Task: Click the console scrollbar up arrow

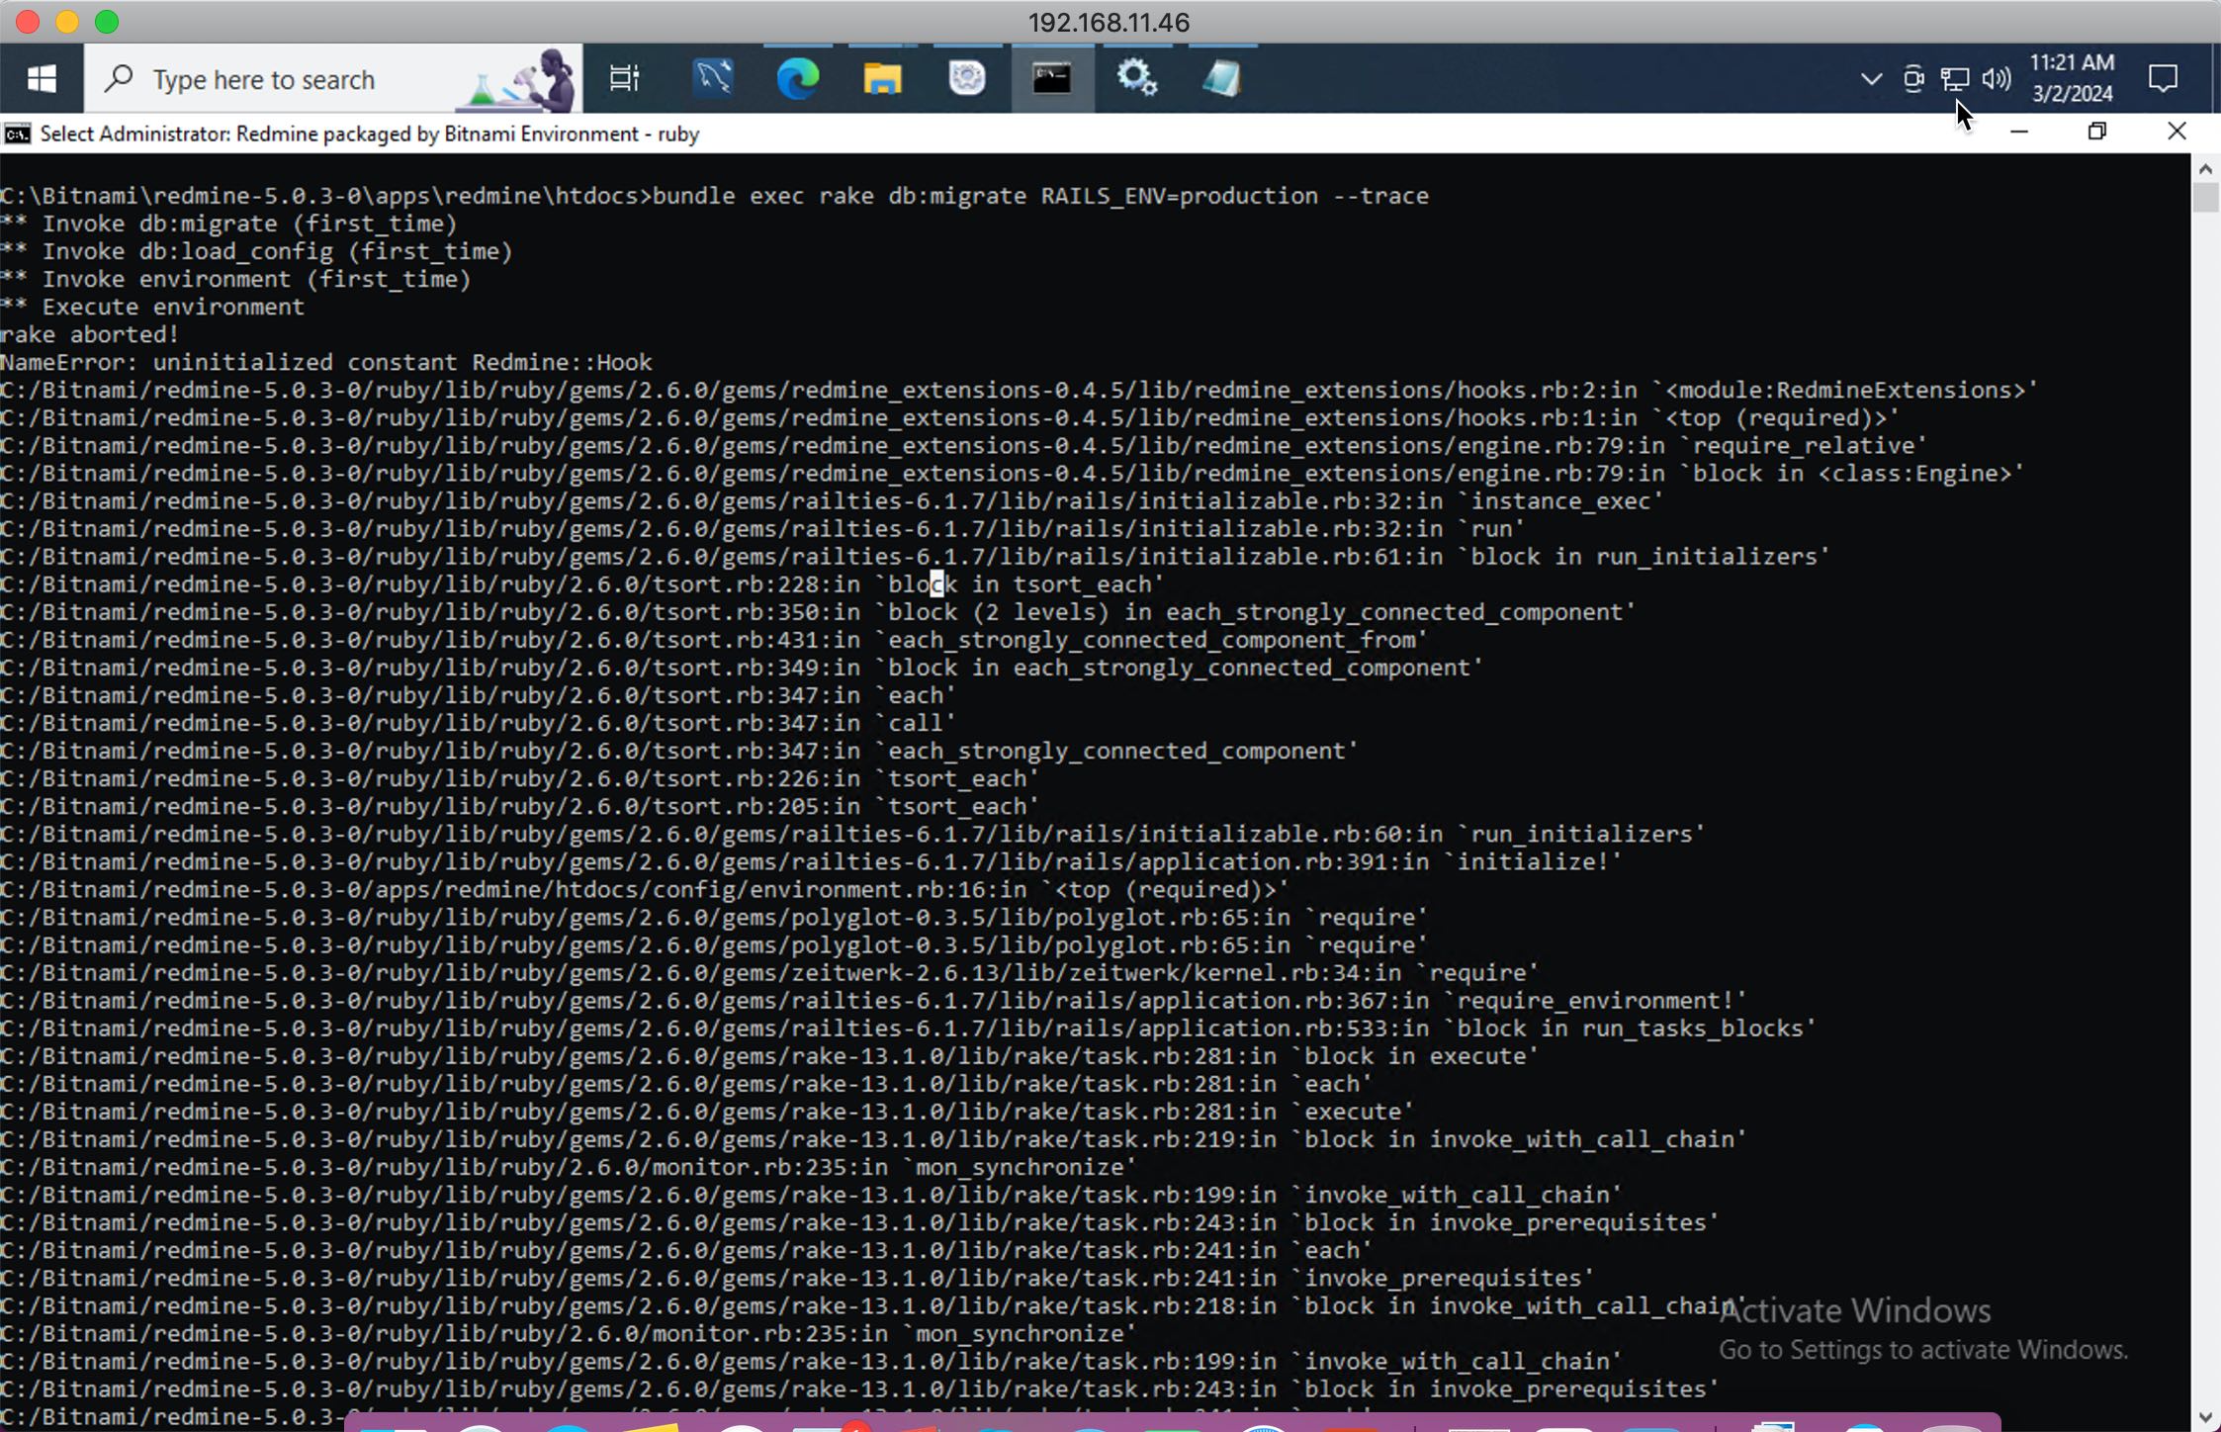Action: click(x=2205, y=168)
